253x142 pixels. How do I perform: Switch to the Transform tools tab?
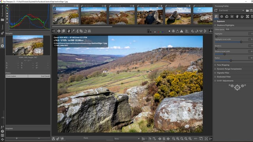242,17
